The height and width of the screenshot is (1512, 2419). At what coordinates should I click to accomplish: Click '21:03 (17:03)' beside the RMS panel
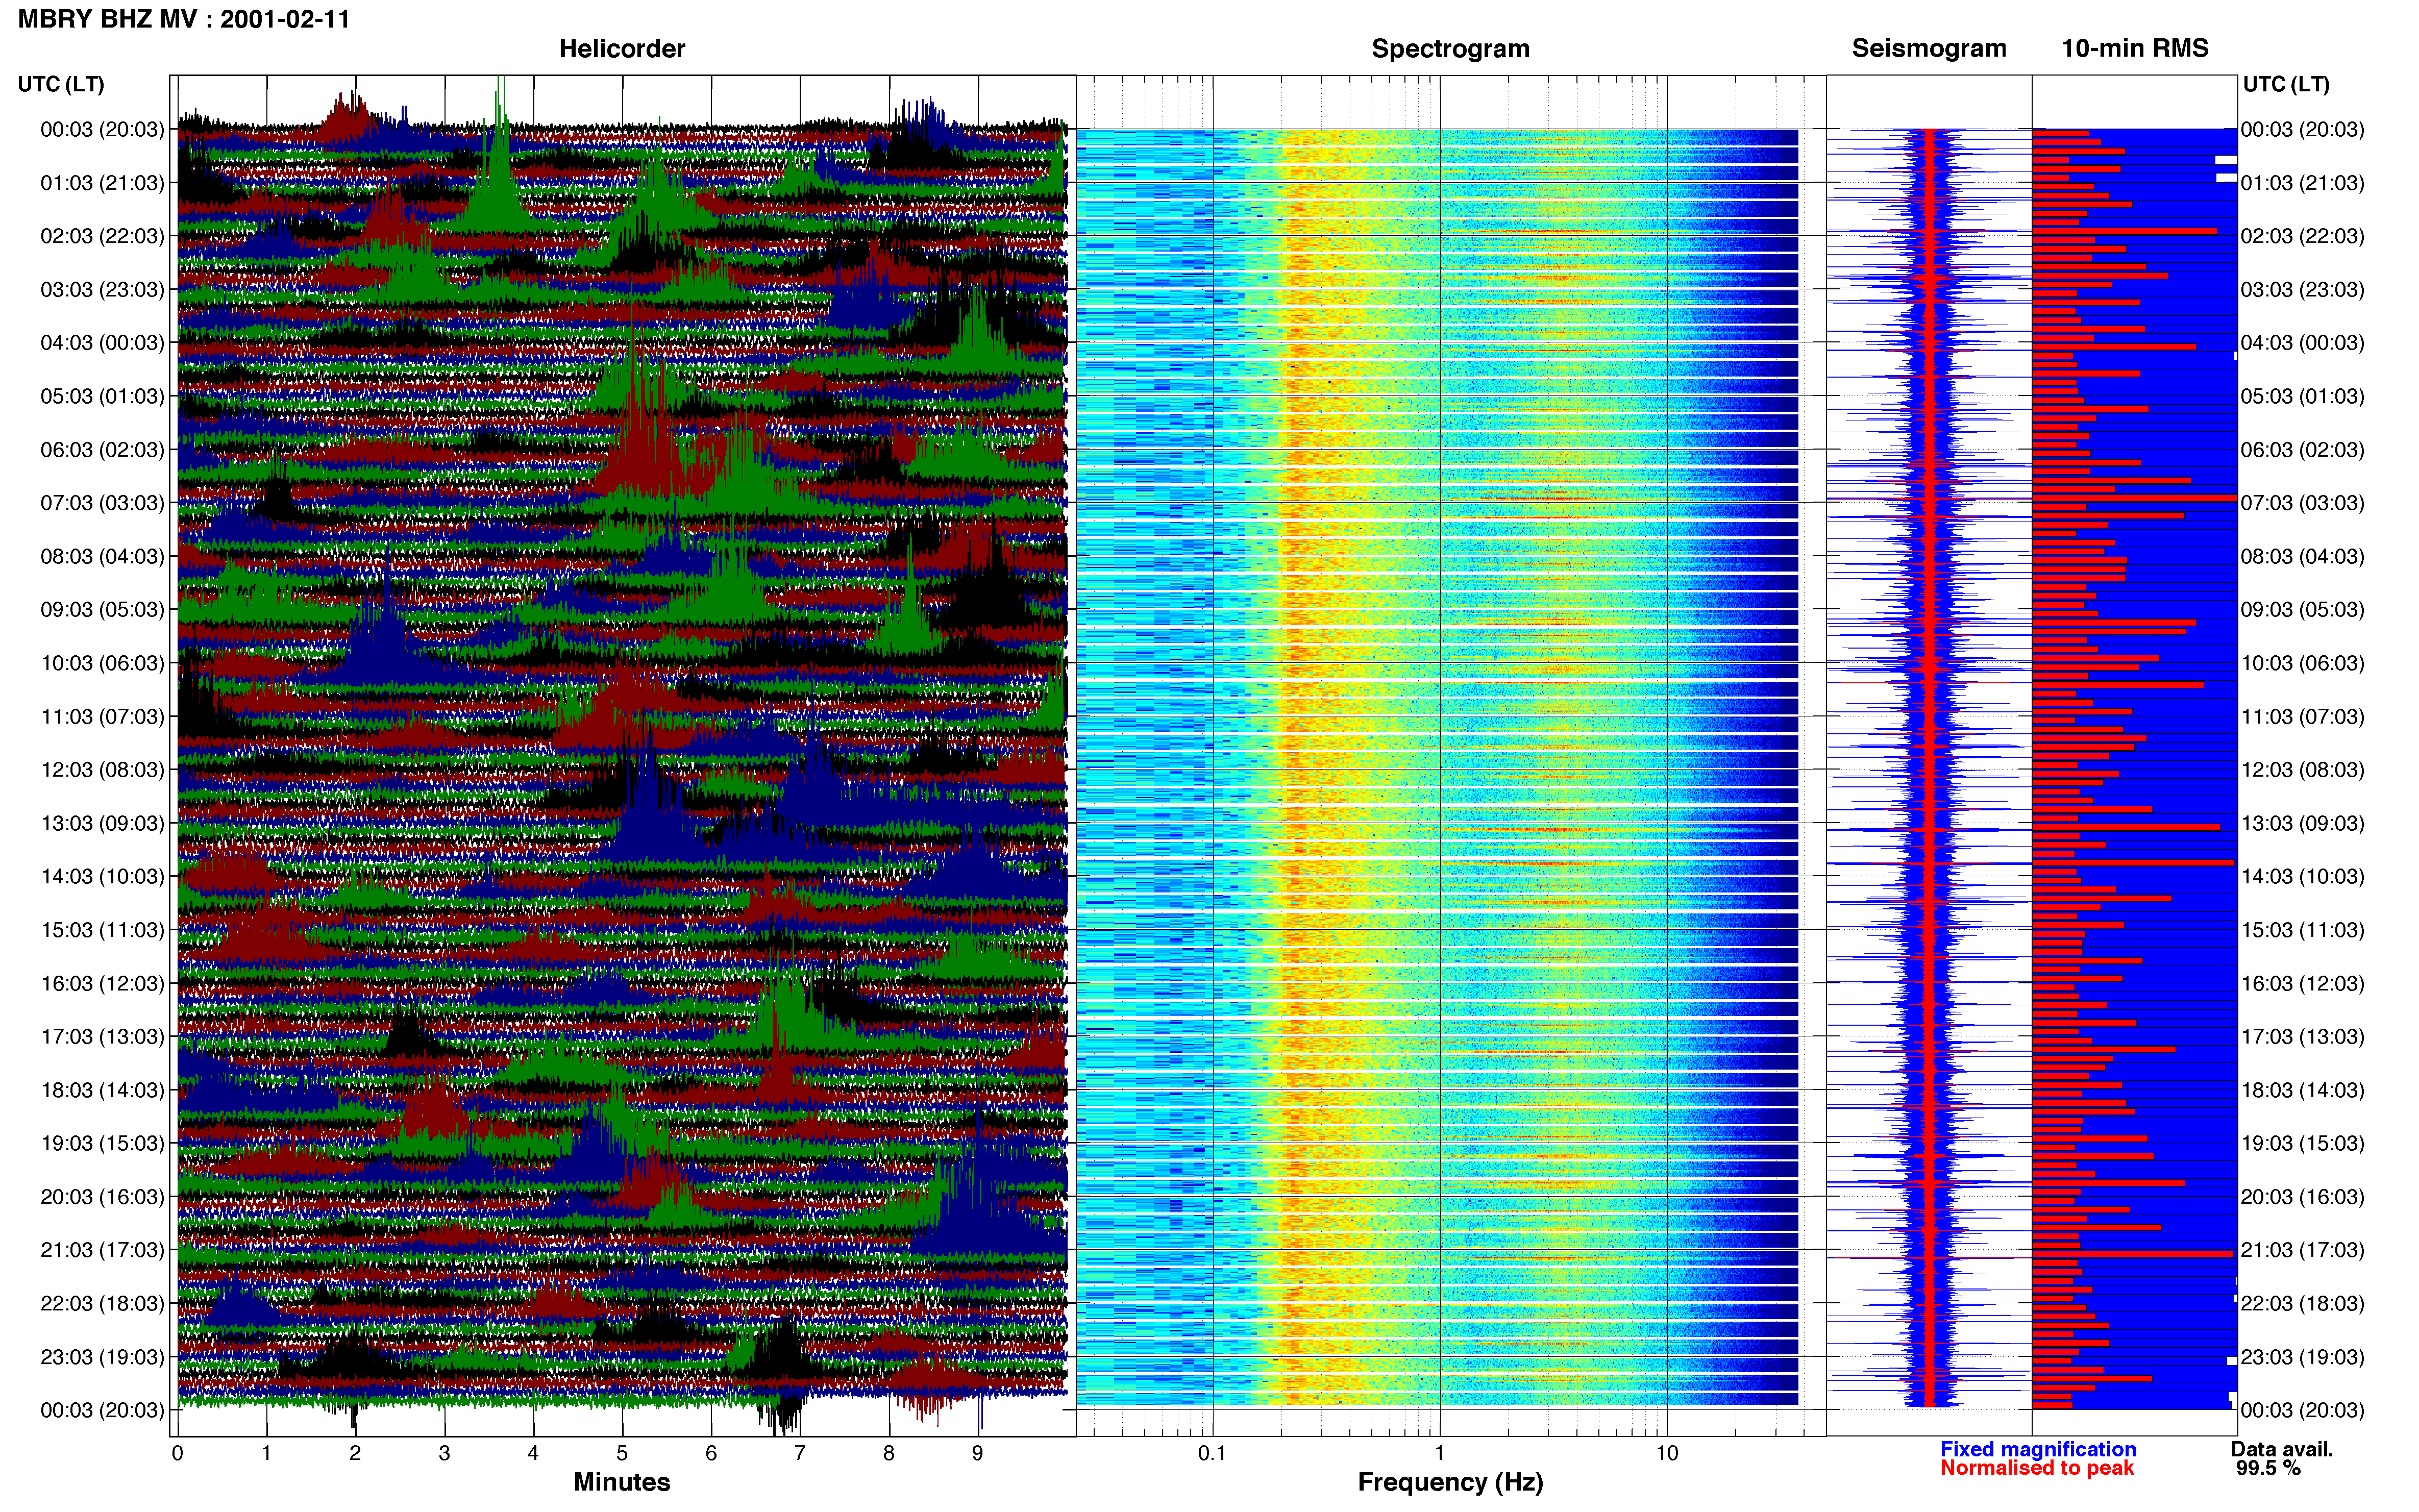coord(2302,1250)
